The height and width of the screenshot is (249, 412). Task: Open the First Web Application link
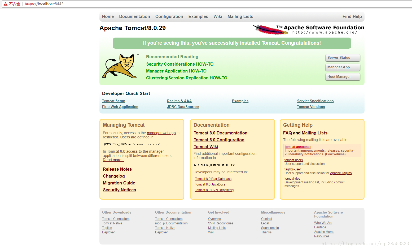click(120, 107)
